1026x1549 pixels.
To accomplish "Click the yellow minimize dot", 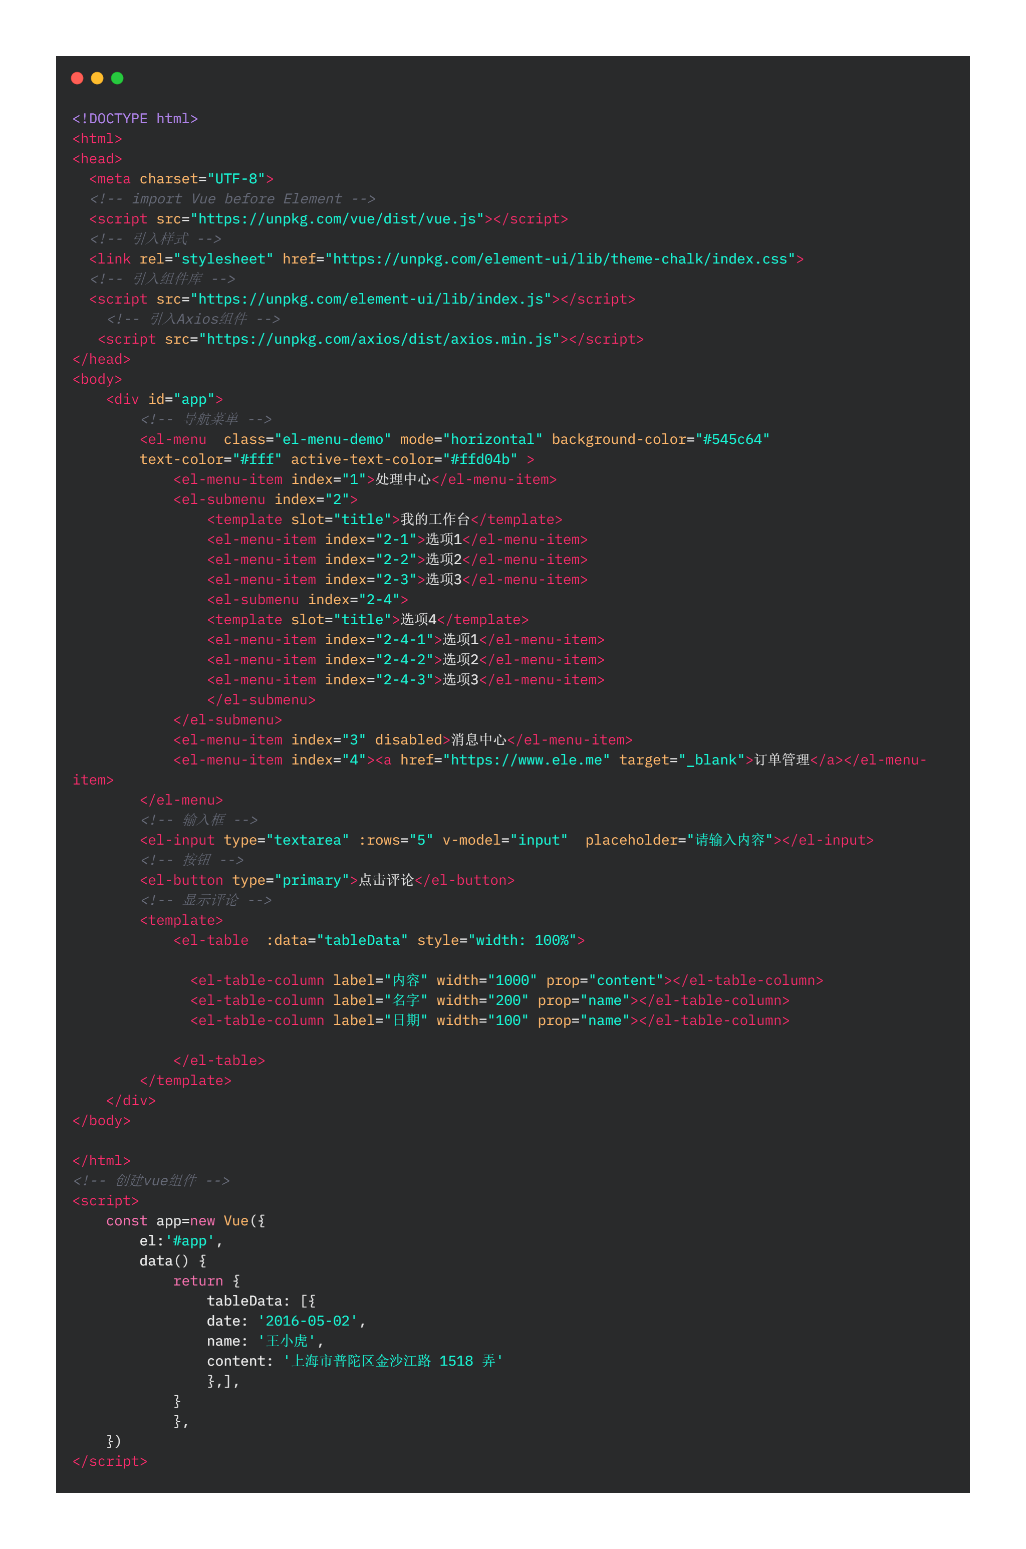I will coord(98,79).
